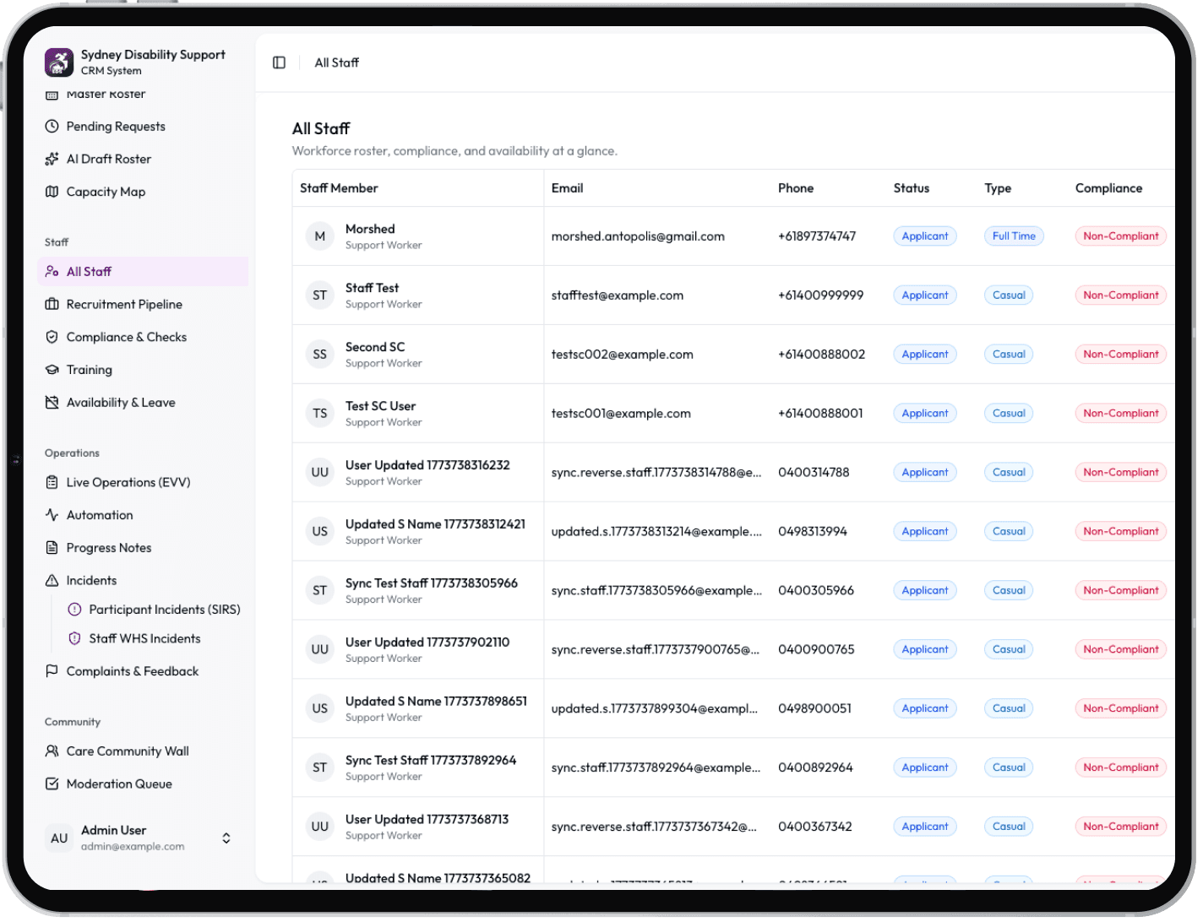Toggle the sidebar panel icon

(x=279, y=62)
